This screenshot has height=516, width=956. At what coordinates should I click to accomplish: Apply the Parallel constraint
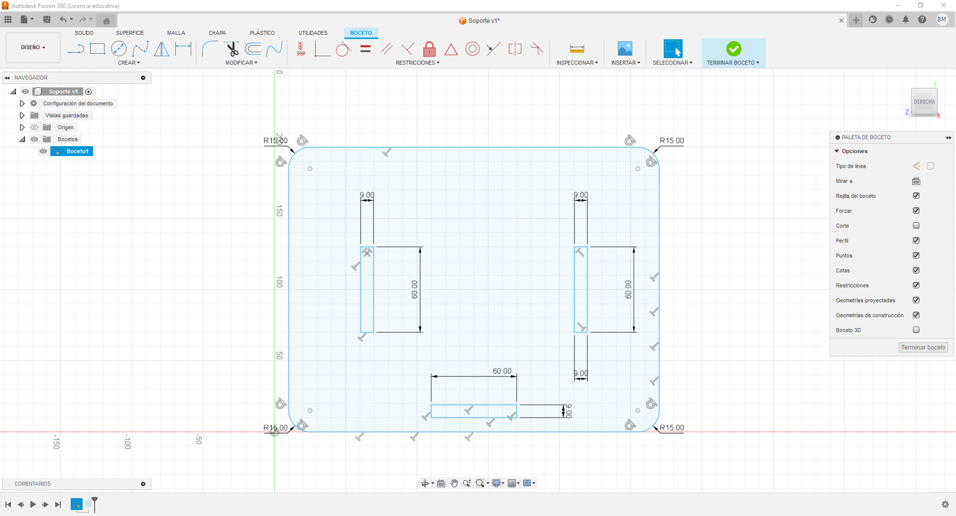point(387,49)
